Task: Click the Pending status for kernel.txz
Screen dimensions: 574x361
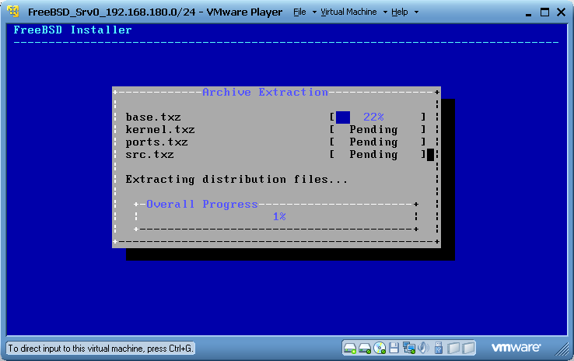Action: 373,130
